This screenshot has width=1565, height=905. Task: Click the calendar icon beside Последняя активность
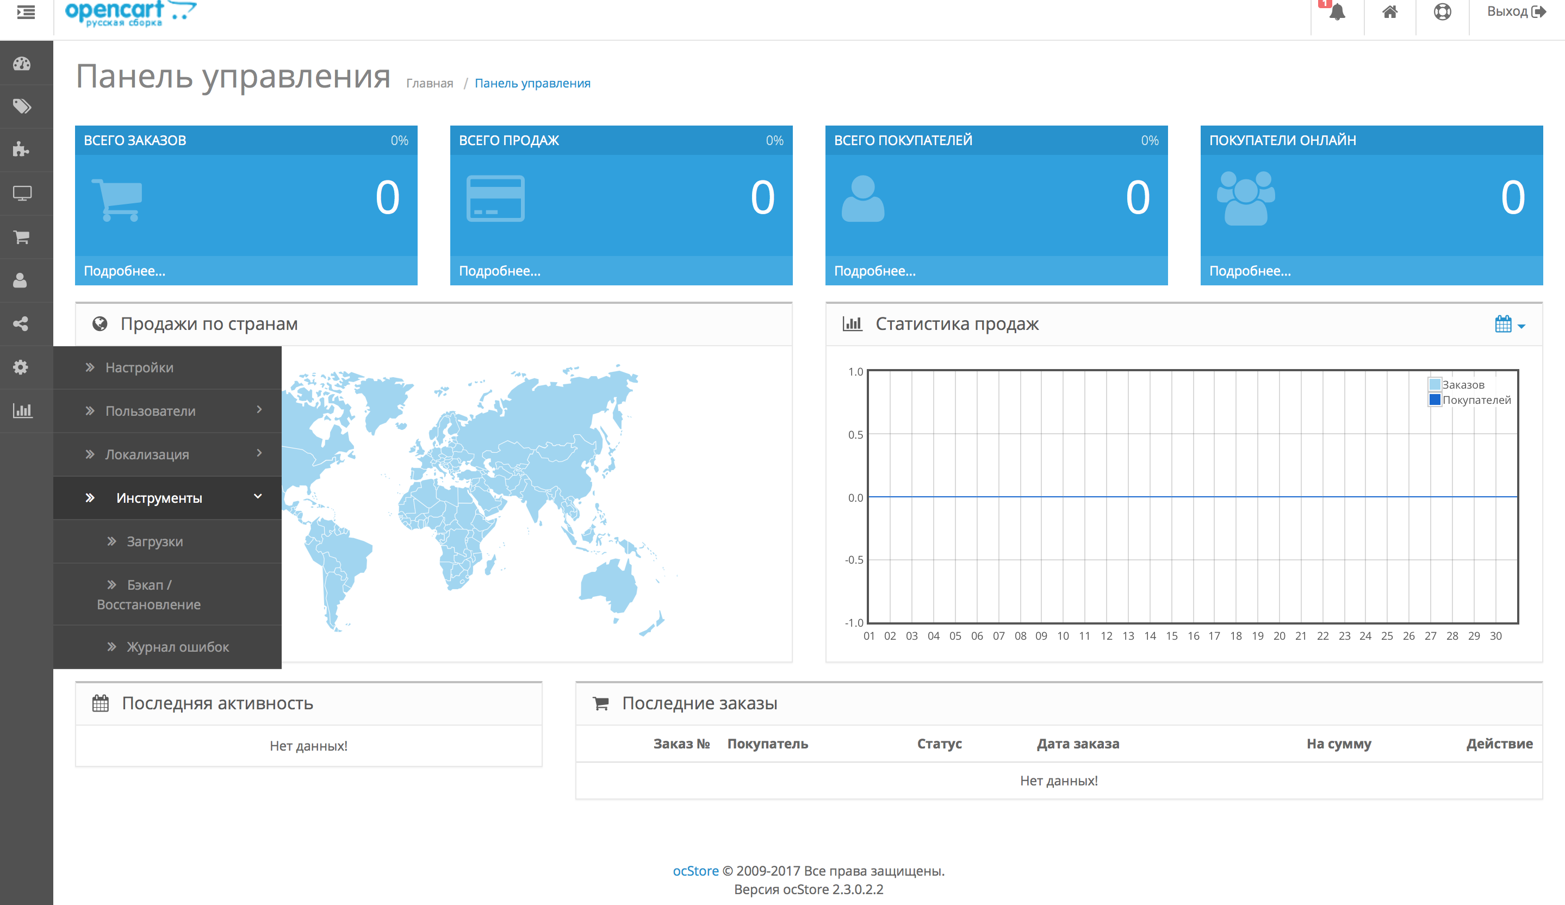(100, 703)
